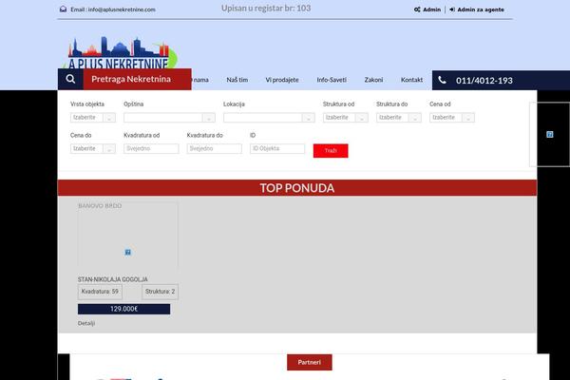570x380 pixels.
Task: Open the Pretraga Nekretnina tab
Action: pos(137,79)
